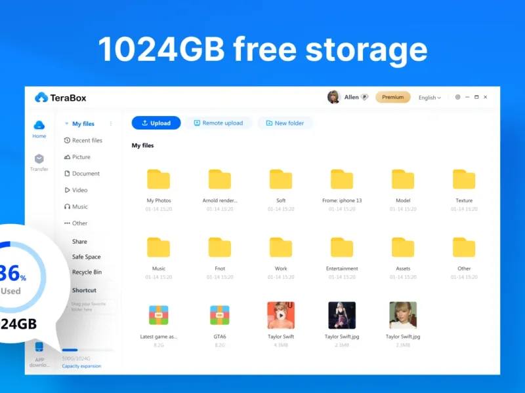Screen dimensions: 525x393
Task: Click the Upload button
Action: tap(156, 123)
